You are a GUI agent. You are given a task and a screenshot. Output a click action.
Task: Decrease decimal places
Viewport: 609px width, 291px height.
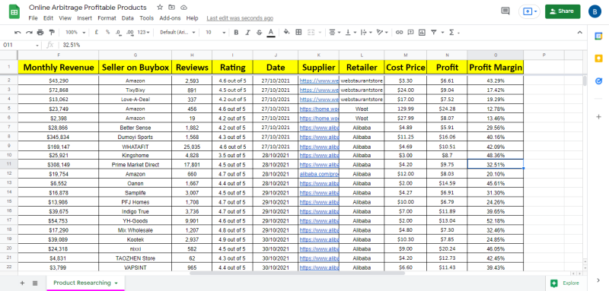118,33
